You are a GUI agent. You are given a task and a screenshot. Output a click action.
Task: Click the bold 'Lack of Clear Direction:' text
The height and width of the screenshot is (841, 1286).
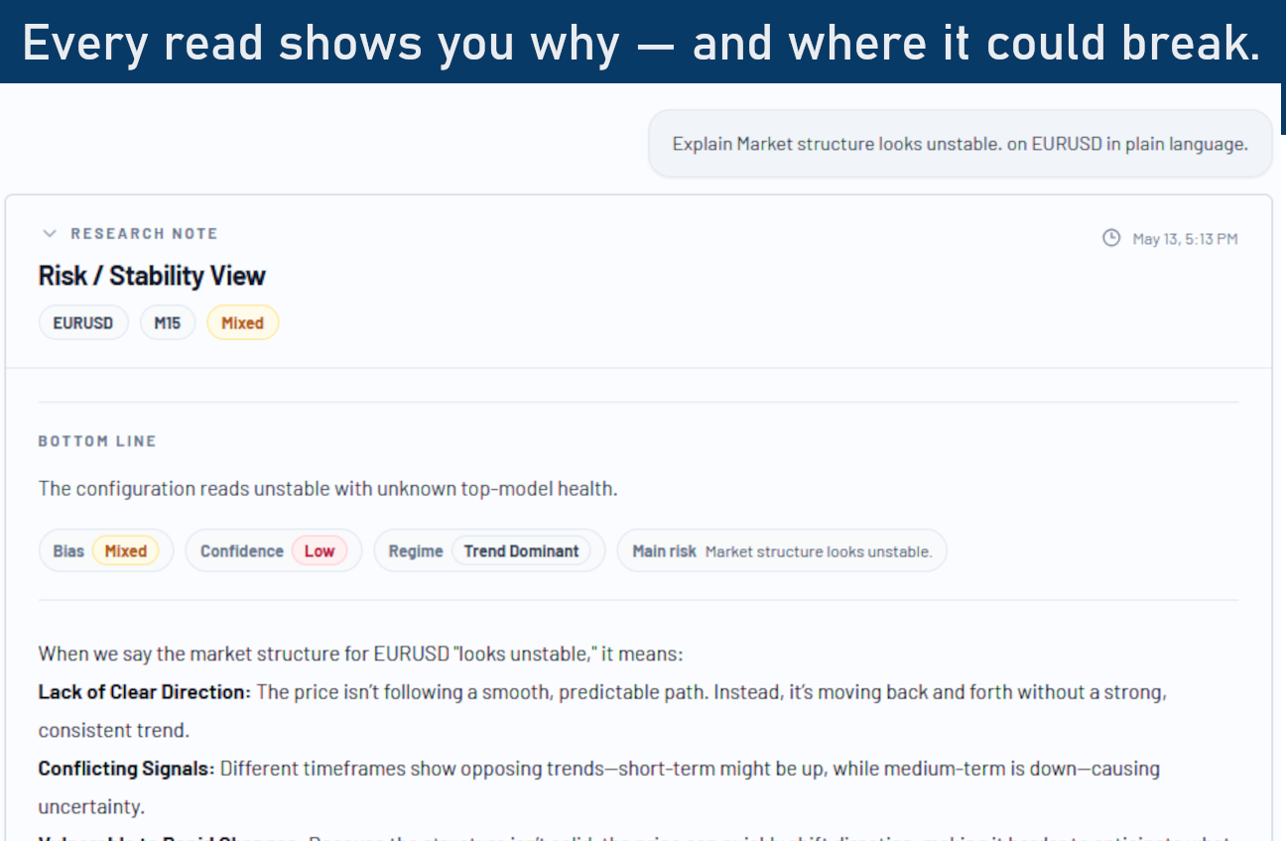[x=145, y=692]
